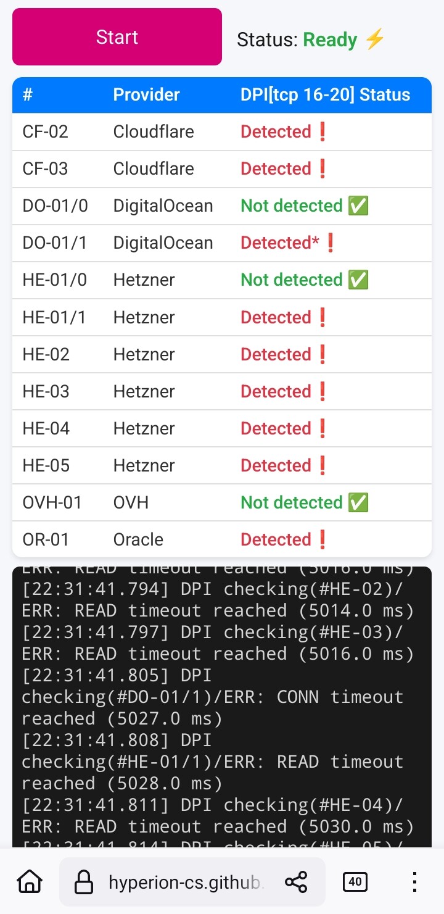This screenshot has height=914, width=444.
Task: Tap Not detected status for HE-01/0
Action: 291,280
